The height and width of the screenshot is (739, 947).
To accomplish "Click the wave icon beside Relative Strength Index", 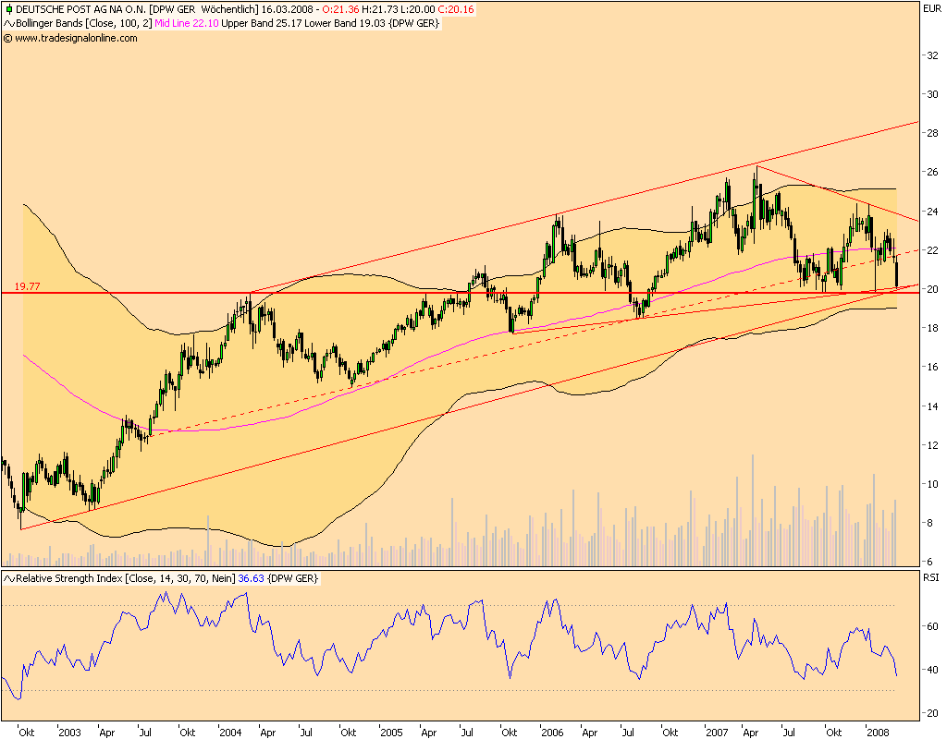I will (x=7, y=578).
